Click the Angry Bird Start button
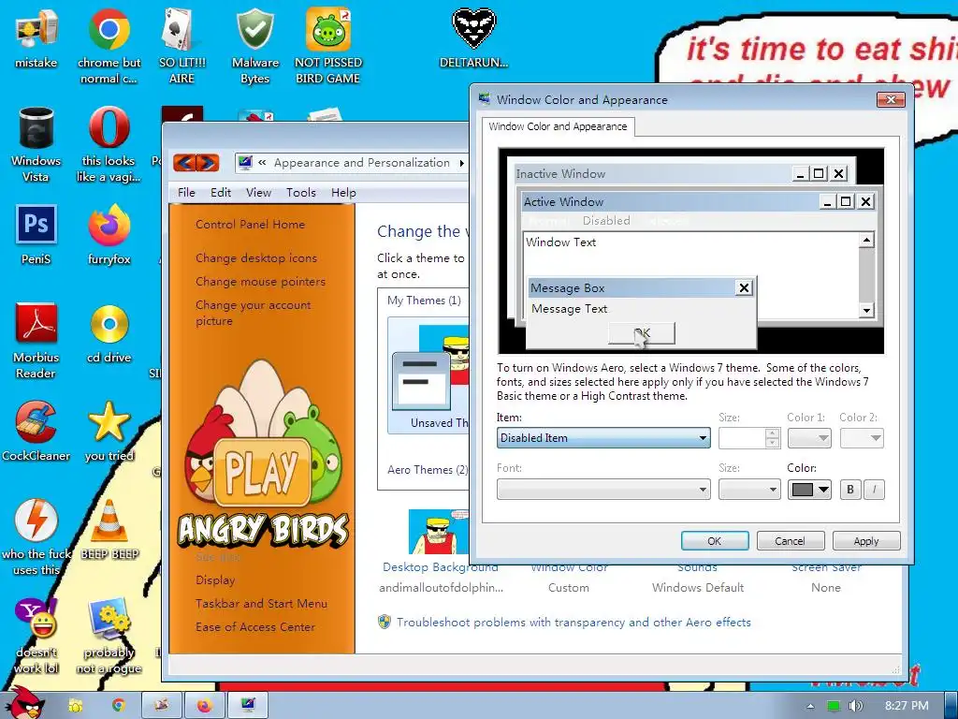The width and height of the screenshot is (958, 719). (24, 703)
